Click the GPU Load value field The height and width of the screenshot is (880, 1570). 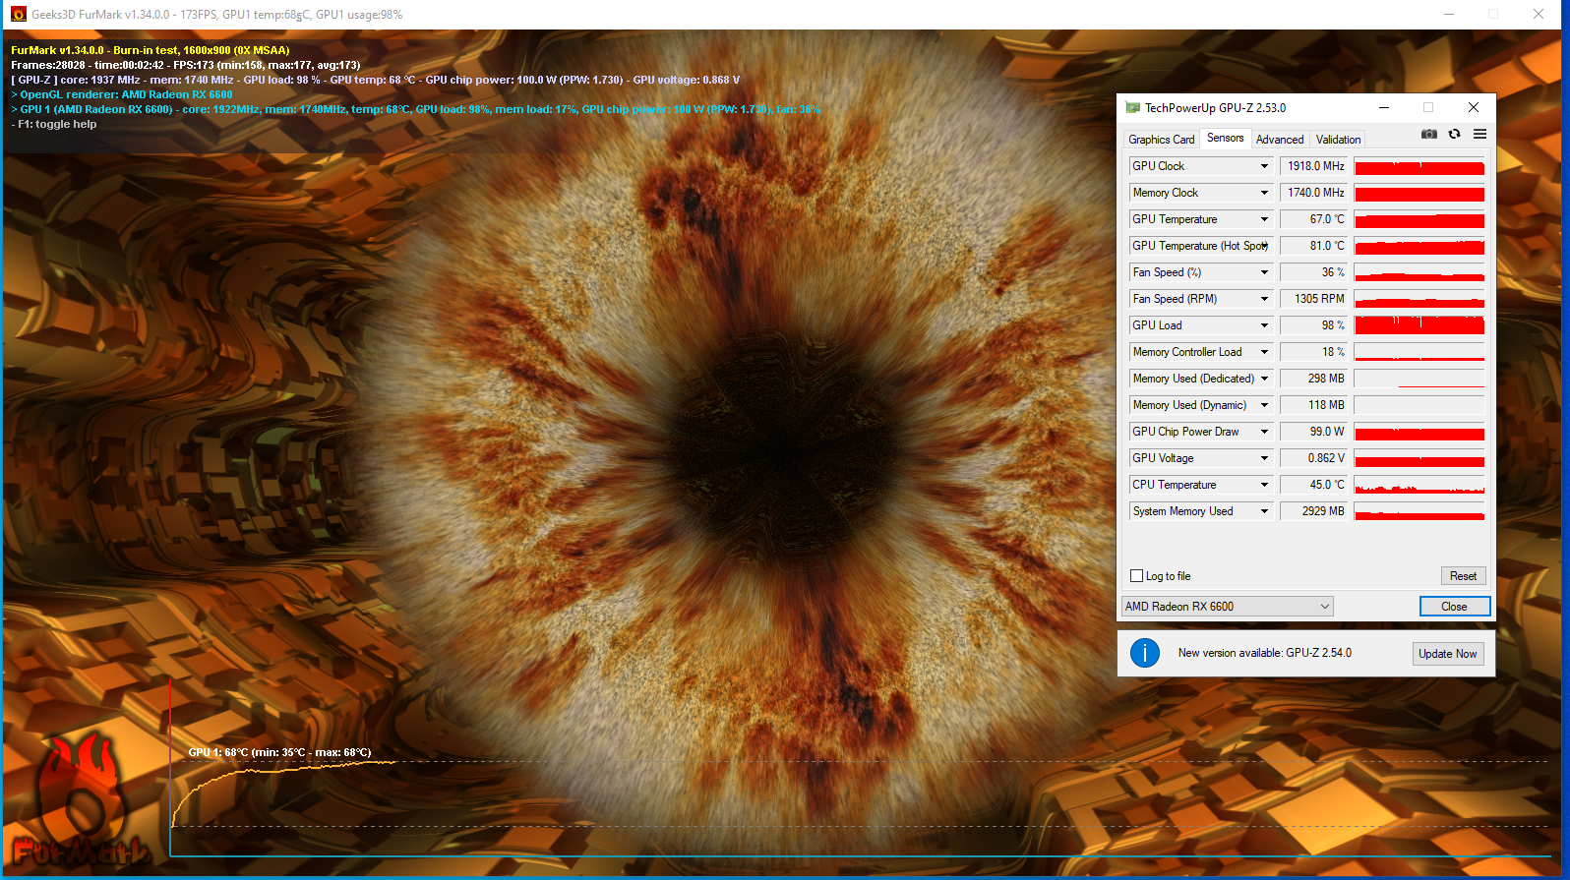[1313, 325]
